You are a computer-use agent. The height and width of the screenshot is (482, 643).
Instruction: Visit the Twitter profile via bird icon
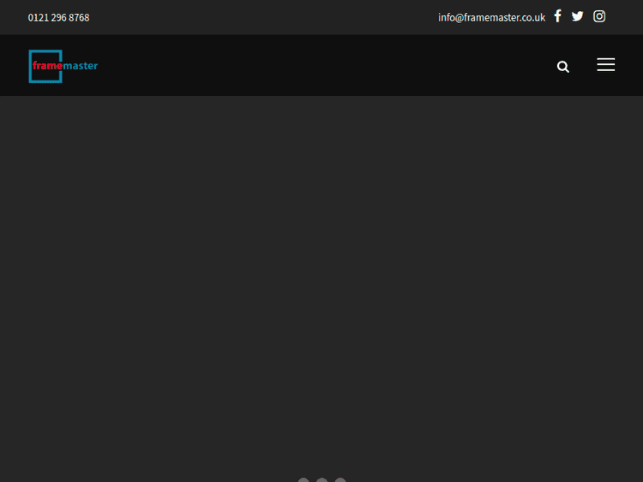[578, 16]
